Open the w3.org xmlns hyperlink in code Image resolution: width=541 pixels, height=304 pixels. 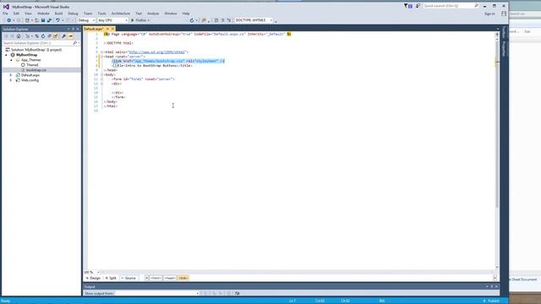(157, 52)
